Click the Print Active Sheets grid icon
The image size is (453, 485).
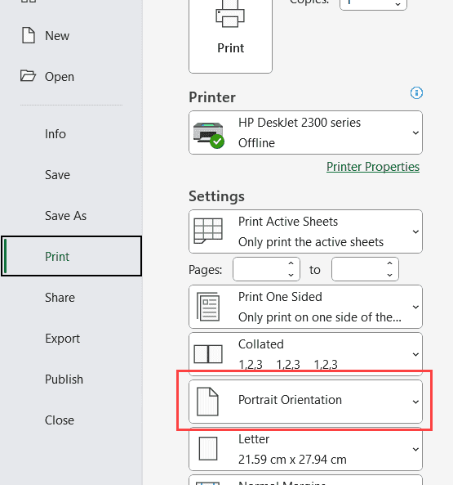click(x=208, y=231)
